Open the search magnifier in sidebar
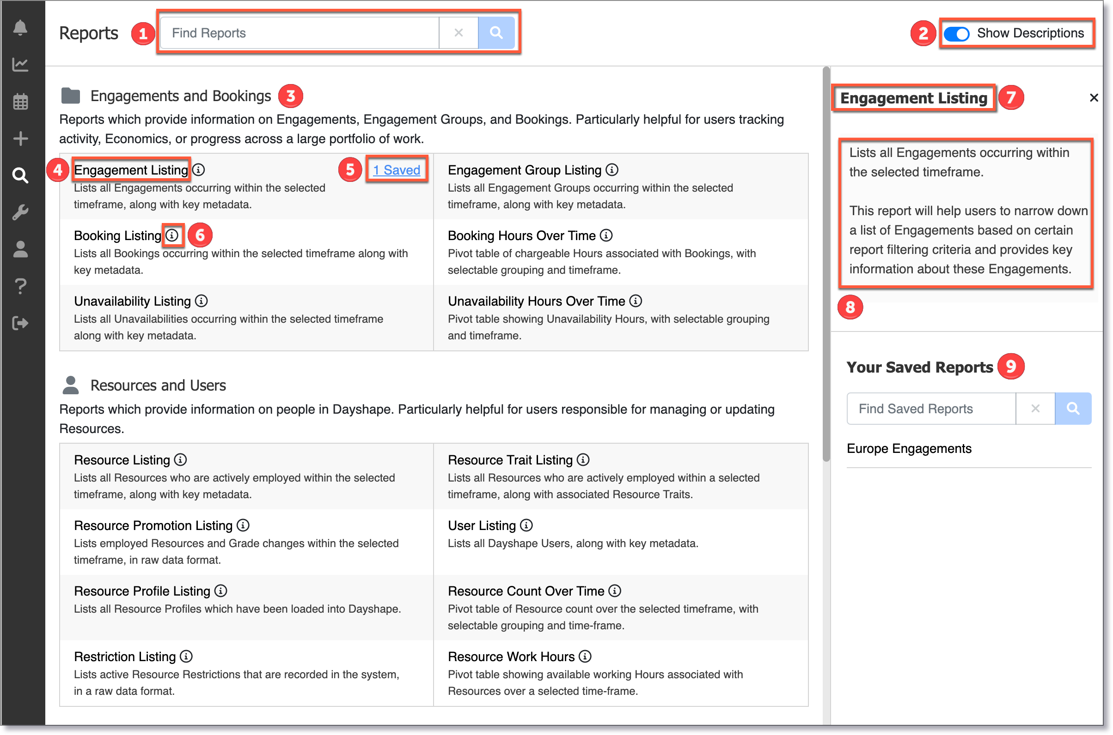Viewport: 1113px width, 735px height. point(20,175)
